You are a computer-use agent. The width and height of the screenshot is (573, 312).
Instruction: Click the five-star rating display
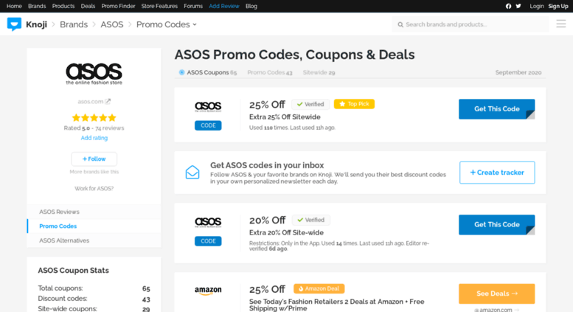(94, 117)
